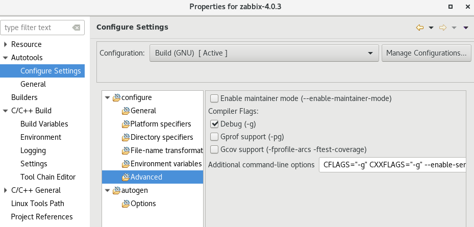Toggle Gcov support checkbox
The image size is (474, 227).
(x=214, y=149)
